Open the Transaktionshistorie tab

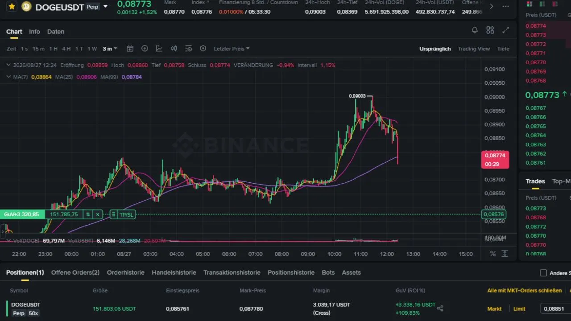[x=232, y=272]
